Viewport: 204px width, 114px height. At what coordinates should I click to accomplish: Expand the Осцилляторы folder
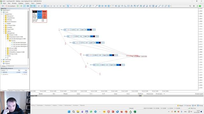4,18
